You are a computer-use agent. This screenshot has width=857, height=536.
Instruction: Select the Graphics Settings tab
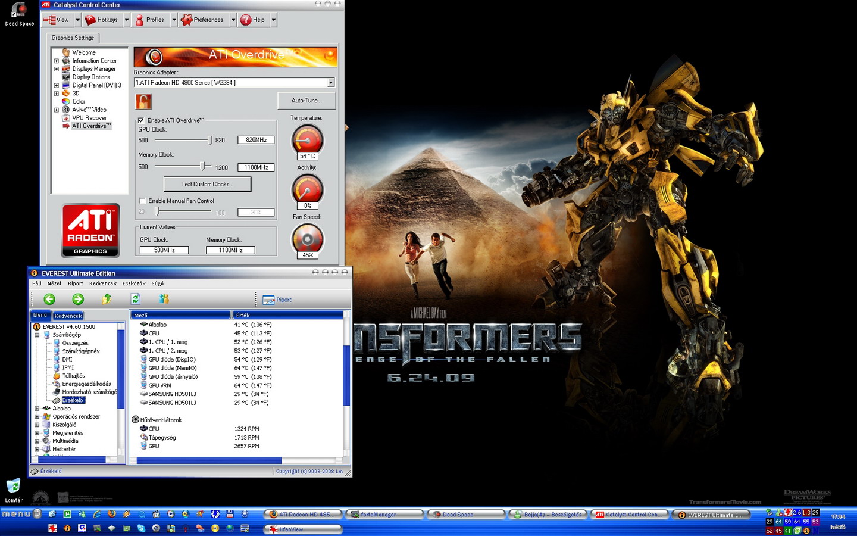click(x=73, y=38)
